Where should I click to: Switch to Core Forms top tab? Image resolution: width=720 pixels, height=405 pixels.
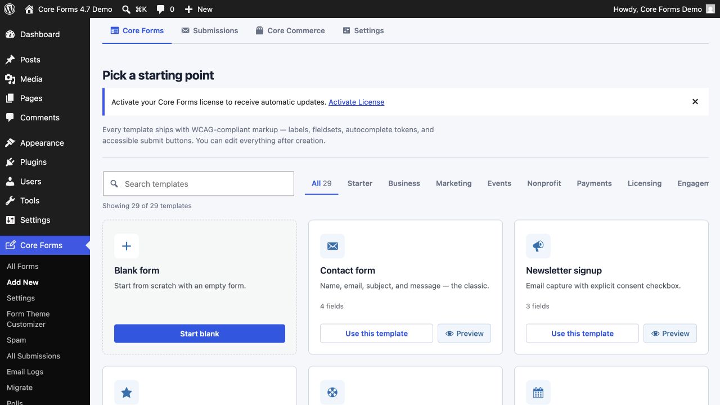tap(137, 30)
